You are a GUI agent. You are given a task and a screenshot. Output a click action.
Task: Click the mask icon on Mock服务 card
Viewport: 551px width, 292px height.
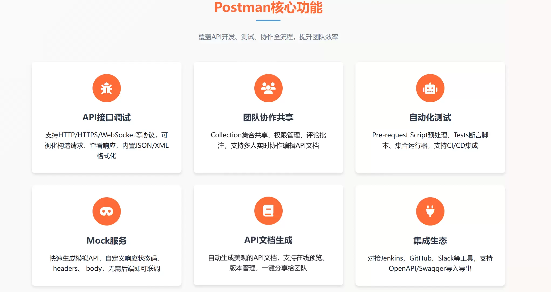coord(107,211)
